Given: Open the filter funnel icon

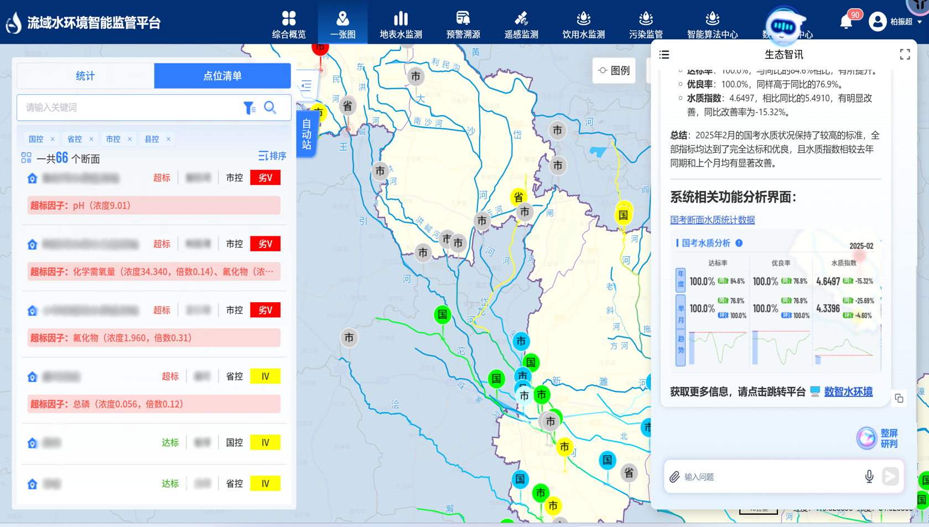Looking at the screenshot, I should [x=249, y=108].
